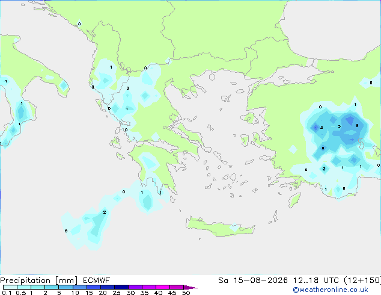Click the lightest 0.1–0.5 mm legend swatch
This screenshot has width=381, height=295.
[10, 287]
